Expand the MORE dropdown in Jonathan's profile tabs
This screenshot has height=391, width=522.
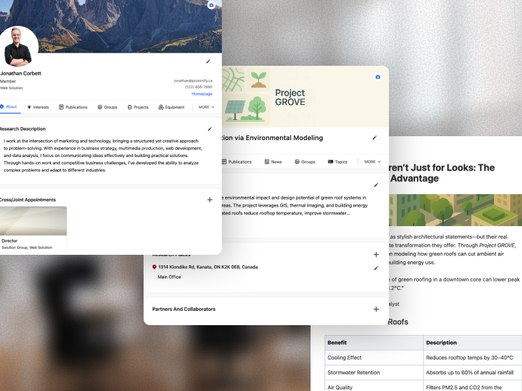[x=206, y=107]
